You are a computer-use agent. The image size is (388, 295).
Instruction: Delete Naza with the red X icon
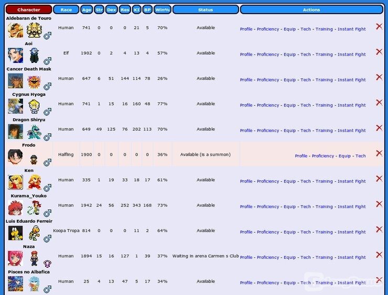click(379, 255)
